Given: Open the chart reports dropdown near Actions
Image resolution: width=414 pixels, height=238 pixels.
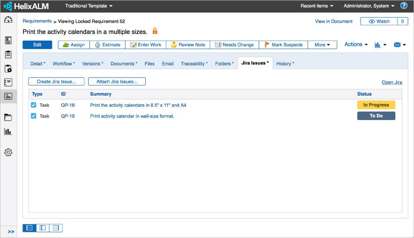Looking at the screenshot, I should (380, 45).
